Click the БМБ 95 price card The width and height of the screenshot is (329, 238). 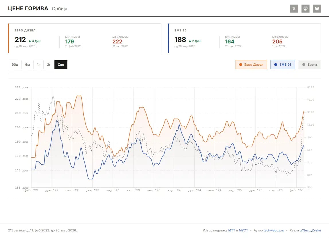coord(244,38)
